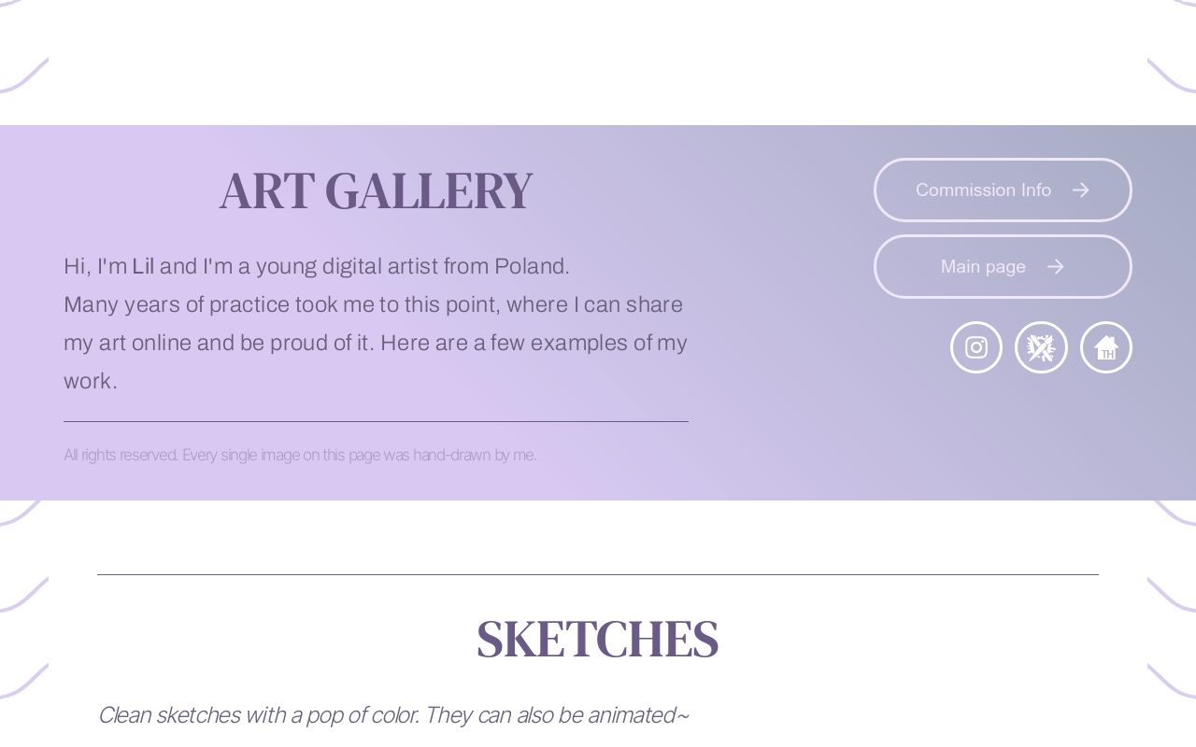Click the camera lens on the Instagram icon

coord(976,347)
